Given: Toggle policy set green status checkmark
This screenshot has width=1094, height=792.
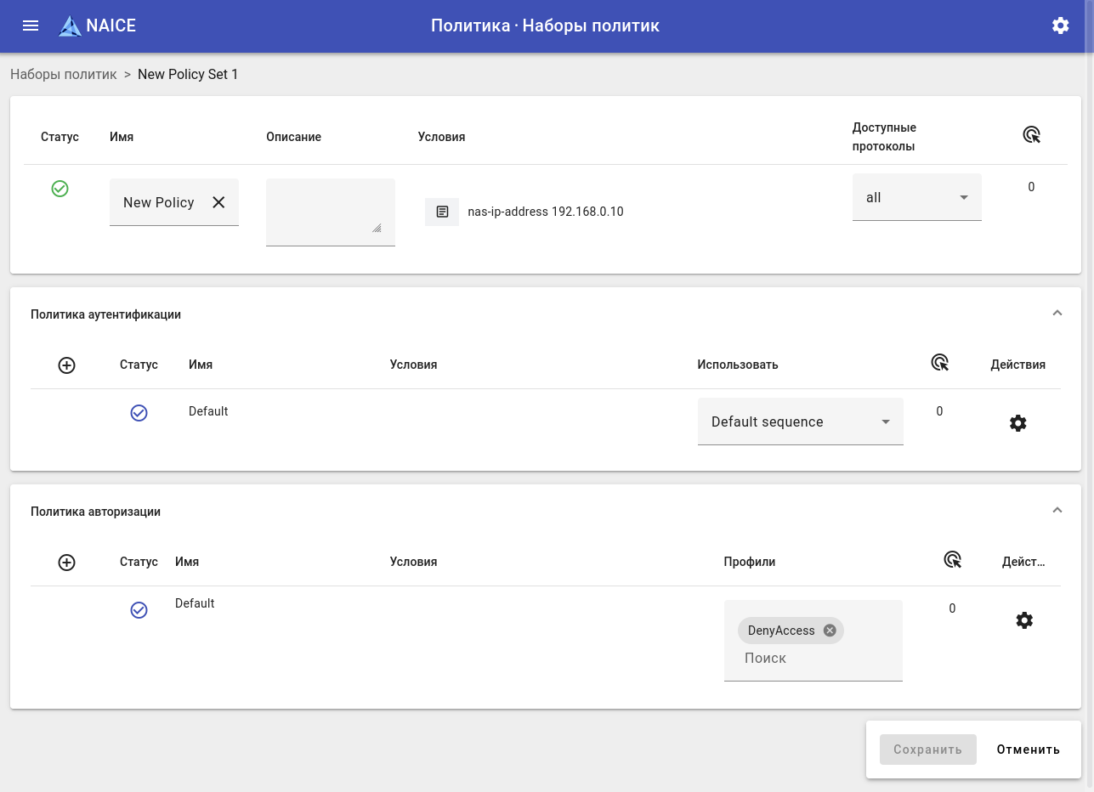Looking at the screenshot, I should point(60,189).
